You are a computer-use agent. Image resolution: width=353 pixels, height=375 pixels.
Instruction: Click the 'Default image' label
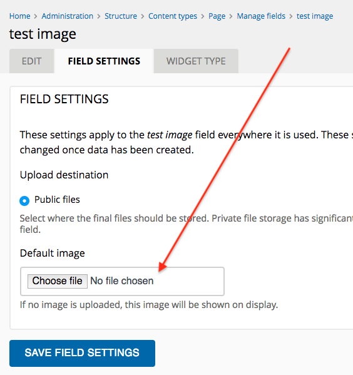tap(53, 253)
